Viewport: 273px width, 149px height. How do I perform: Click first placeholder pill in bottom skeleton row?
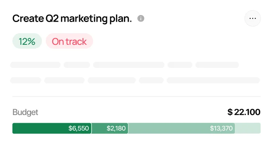tap(26, 80)
